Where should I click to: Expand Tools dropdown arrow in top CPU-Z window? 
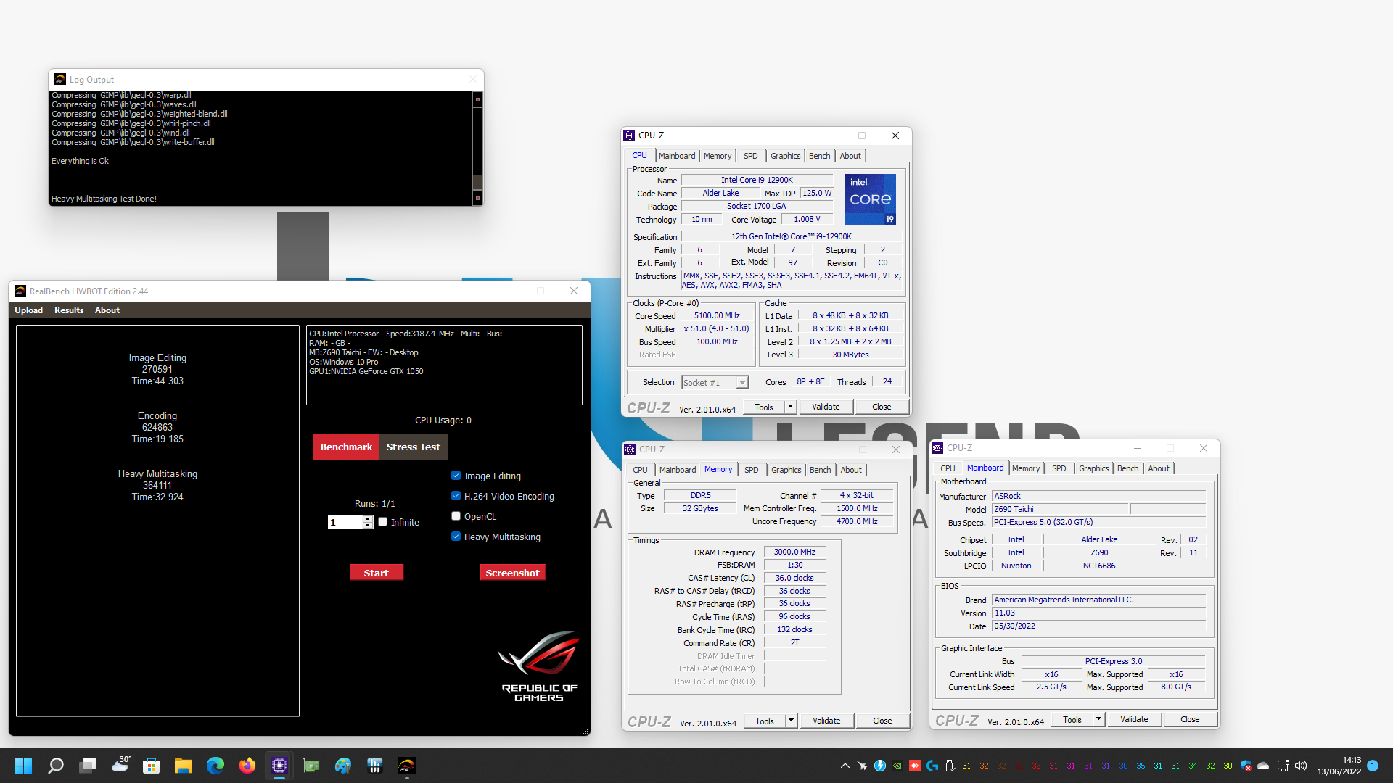click(x=790, y=407)
